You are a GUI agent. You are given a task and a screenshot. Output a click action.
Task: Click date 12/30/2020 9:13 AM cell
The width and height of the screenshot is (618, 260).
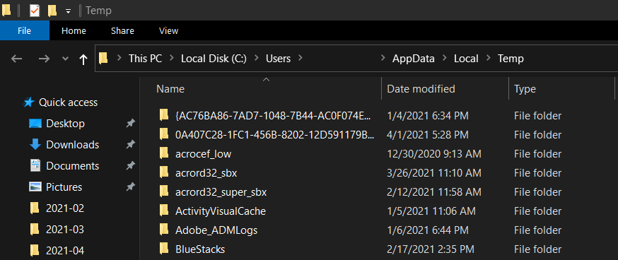coord(434,154)
